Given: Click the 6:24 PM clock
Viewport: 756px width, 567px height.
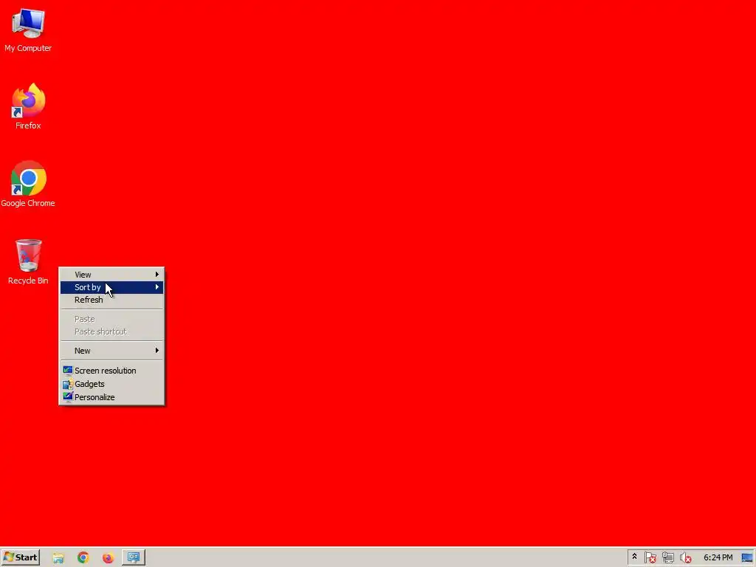Looking at the screenshot, I should (x=718, y=557).
